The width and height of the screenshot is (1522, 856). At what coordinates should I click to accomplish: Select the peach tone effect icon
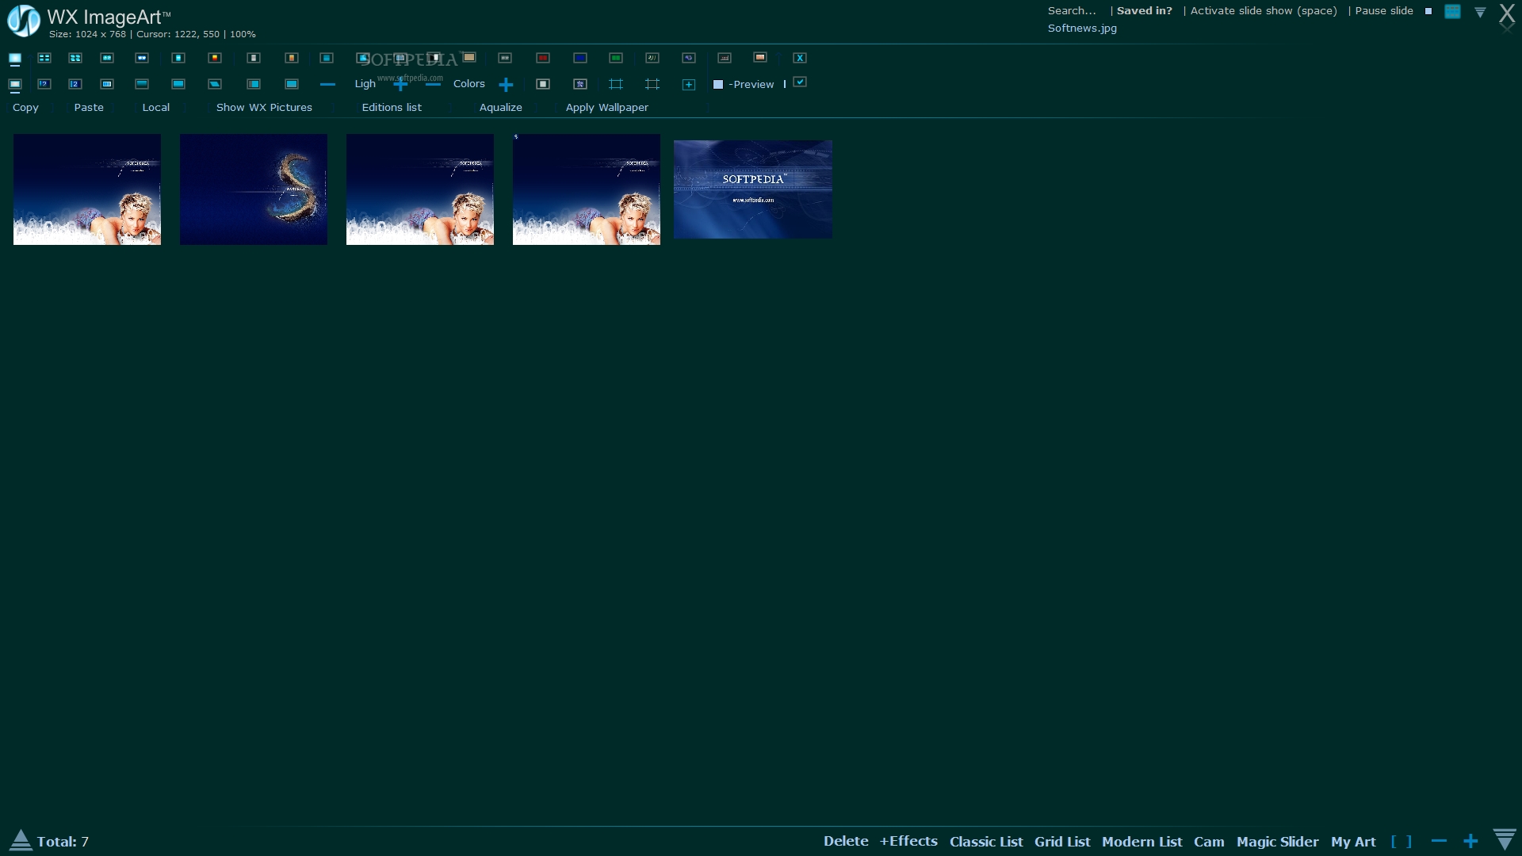tap(760, 57)
